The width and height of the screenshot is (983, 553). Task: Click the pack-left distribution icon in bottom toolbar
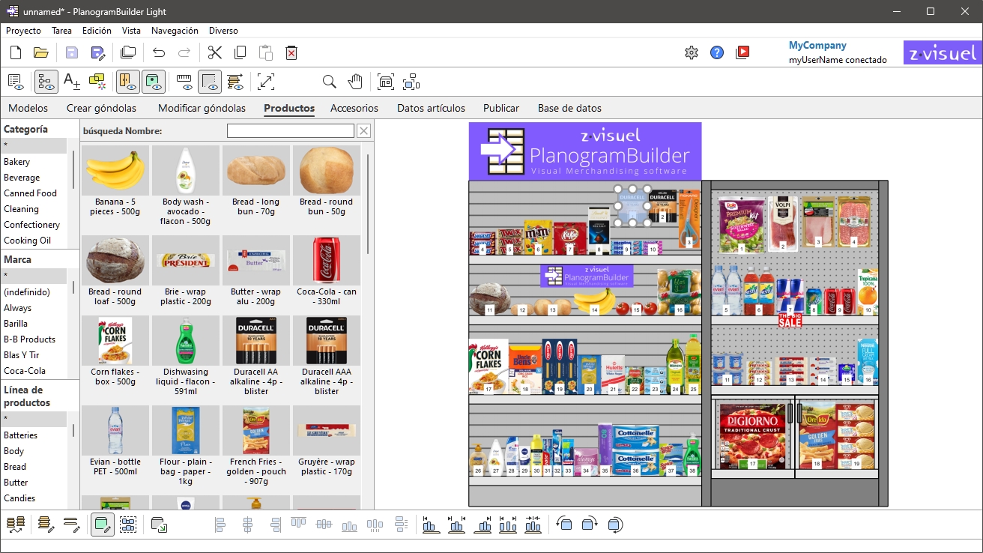coord(431,525)
